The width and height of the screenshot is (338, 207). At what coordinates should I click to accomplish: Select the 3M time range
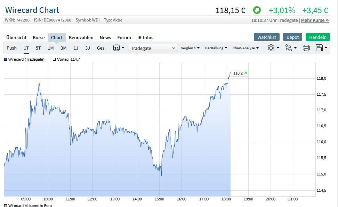click(63, 48)
